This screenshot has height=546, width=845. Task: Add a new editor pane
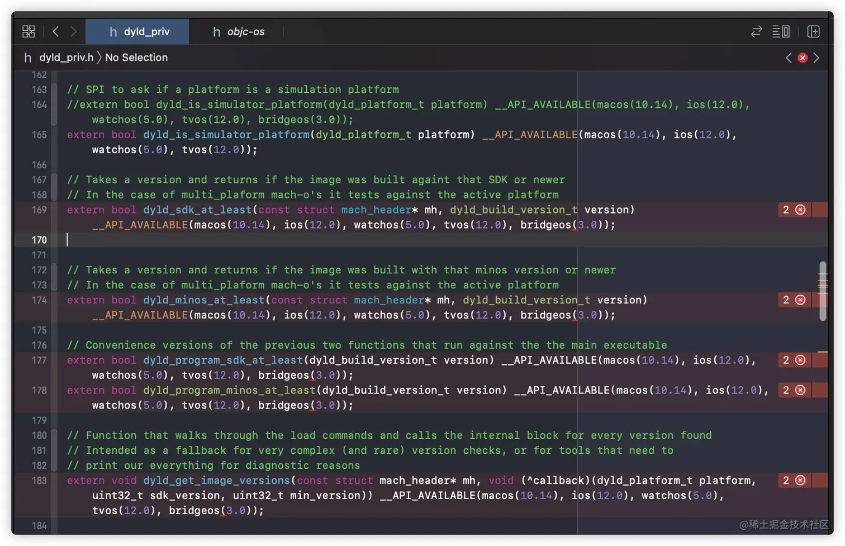coord(814,31)
